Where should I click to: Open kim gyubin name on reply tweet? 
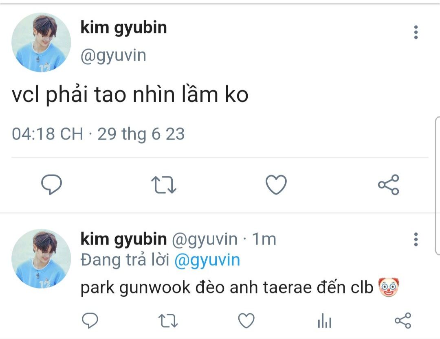click(123, 239)
